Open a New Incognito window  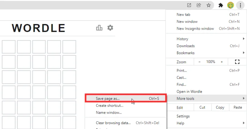pyautogui.click(x=207, y=29)
